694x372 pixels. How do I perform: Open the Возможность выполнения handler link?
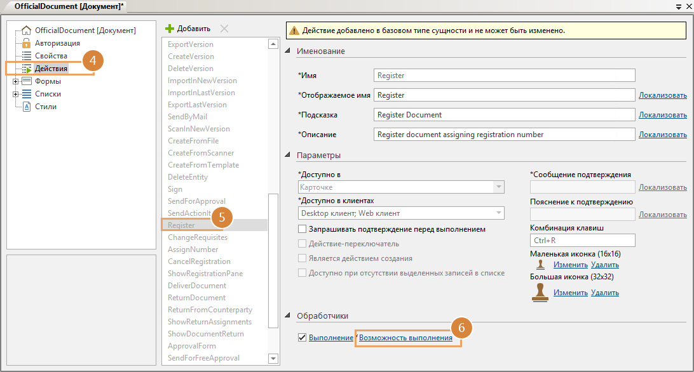(405, 338)
